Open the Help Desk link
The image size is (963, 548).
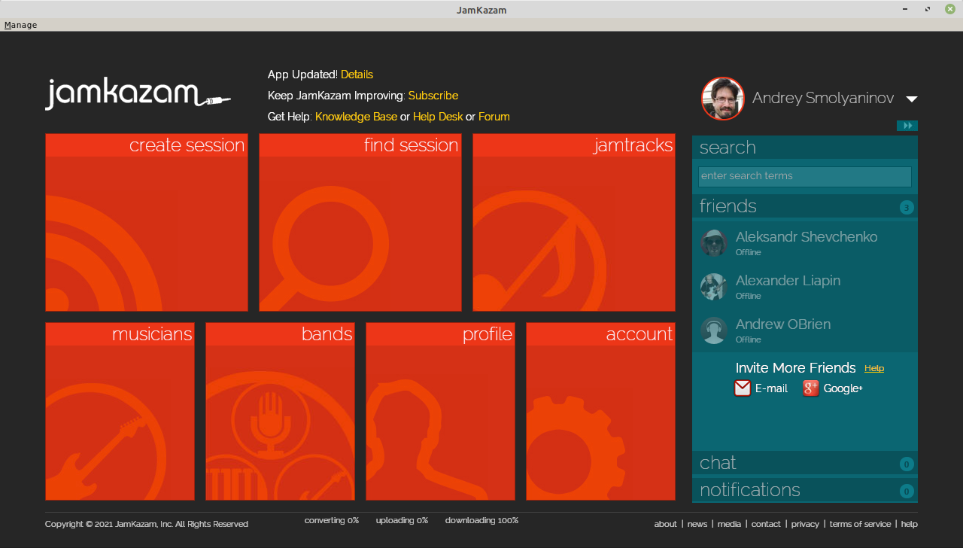438,117
